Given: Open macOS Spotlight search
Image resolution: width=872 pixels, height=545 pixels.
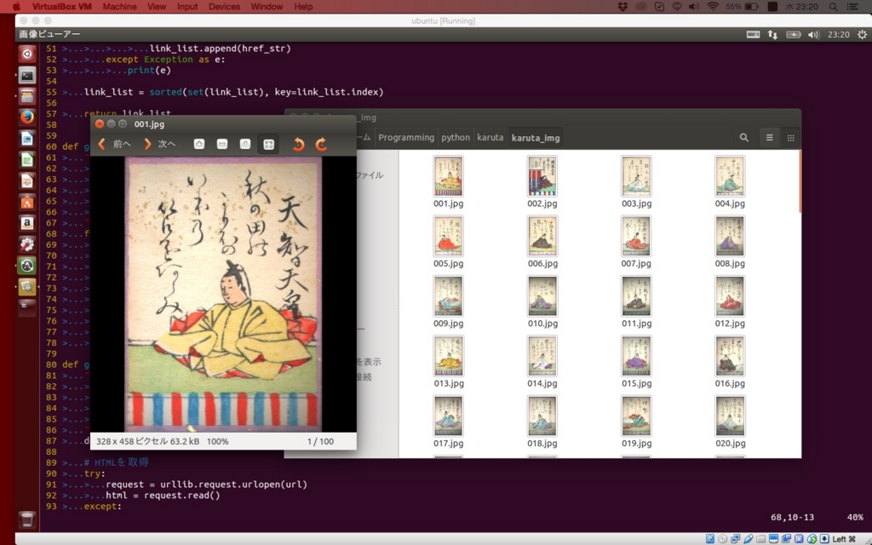Looking at the screenshot, I should (x=833, y=7).
